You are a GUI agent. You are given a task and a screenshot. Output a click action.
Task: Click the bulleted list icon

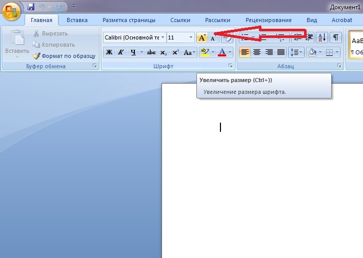(x=245, y=37)
